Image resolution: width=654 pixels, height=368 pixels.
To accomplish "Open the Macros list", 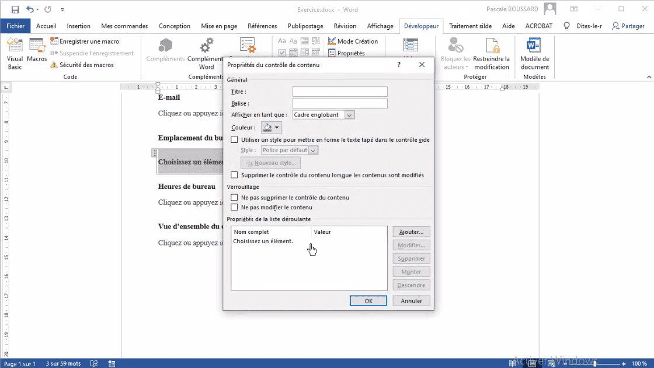I will tap(37, 52).
